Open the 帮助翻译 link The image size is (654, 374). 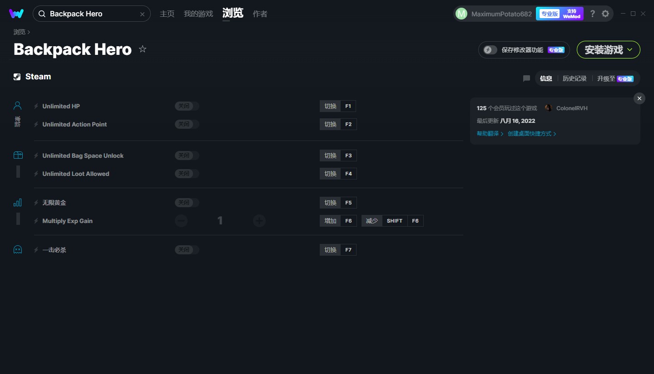pos(490,134)
